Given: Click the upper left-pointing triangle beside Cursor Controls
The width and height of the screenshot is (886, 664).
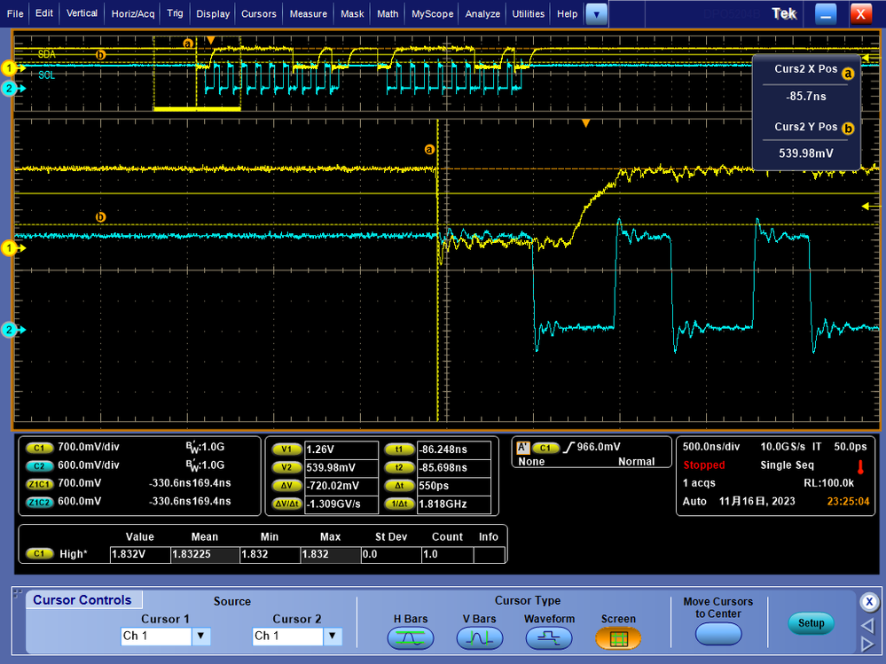Looking at the screenshot, I should 867,625.
